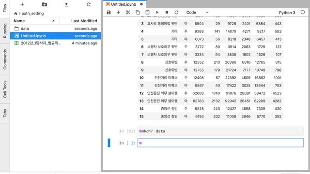
Task: Click the value 243 in row 14
Action: click(217, 109)
